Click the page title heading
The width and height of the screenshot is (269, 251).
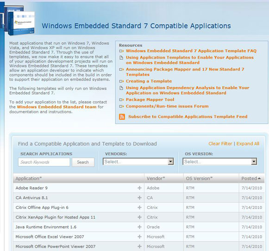136,26
